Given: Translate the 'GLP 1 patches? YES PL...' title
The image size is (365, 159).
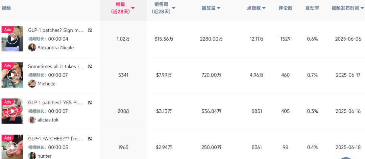Looking at the screenshot, I should (90, 103).
